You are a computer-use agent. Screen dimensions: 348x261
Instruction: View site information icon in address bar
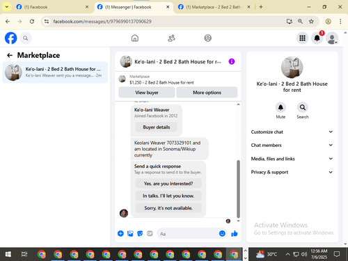[x=47, y=22]
